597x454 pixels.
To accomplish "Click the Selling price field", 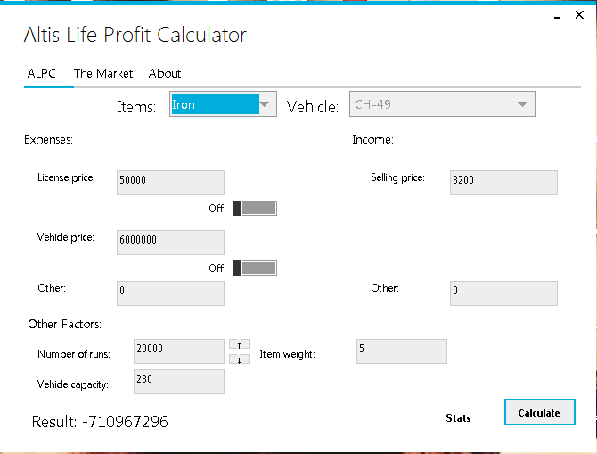I will point(503,183).
